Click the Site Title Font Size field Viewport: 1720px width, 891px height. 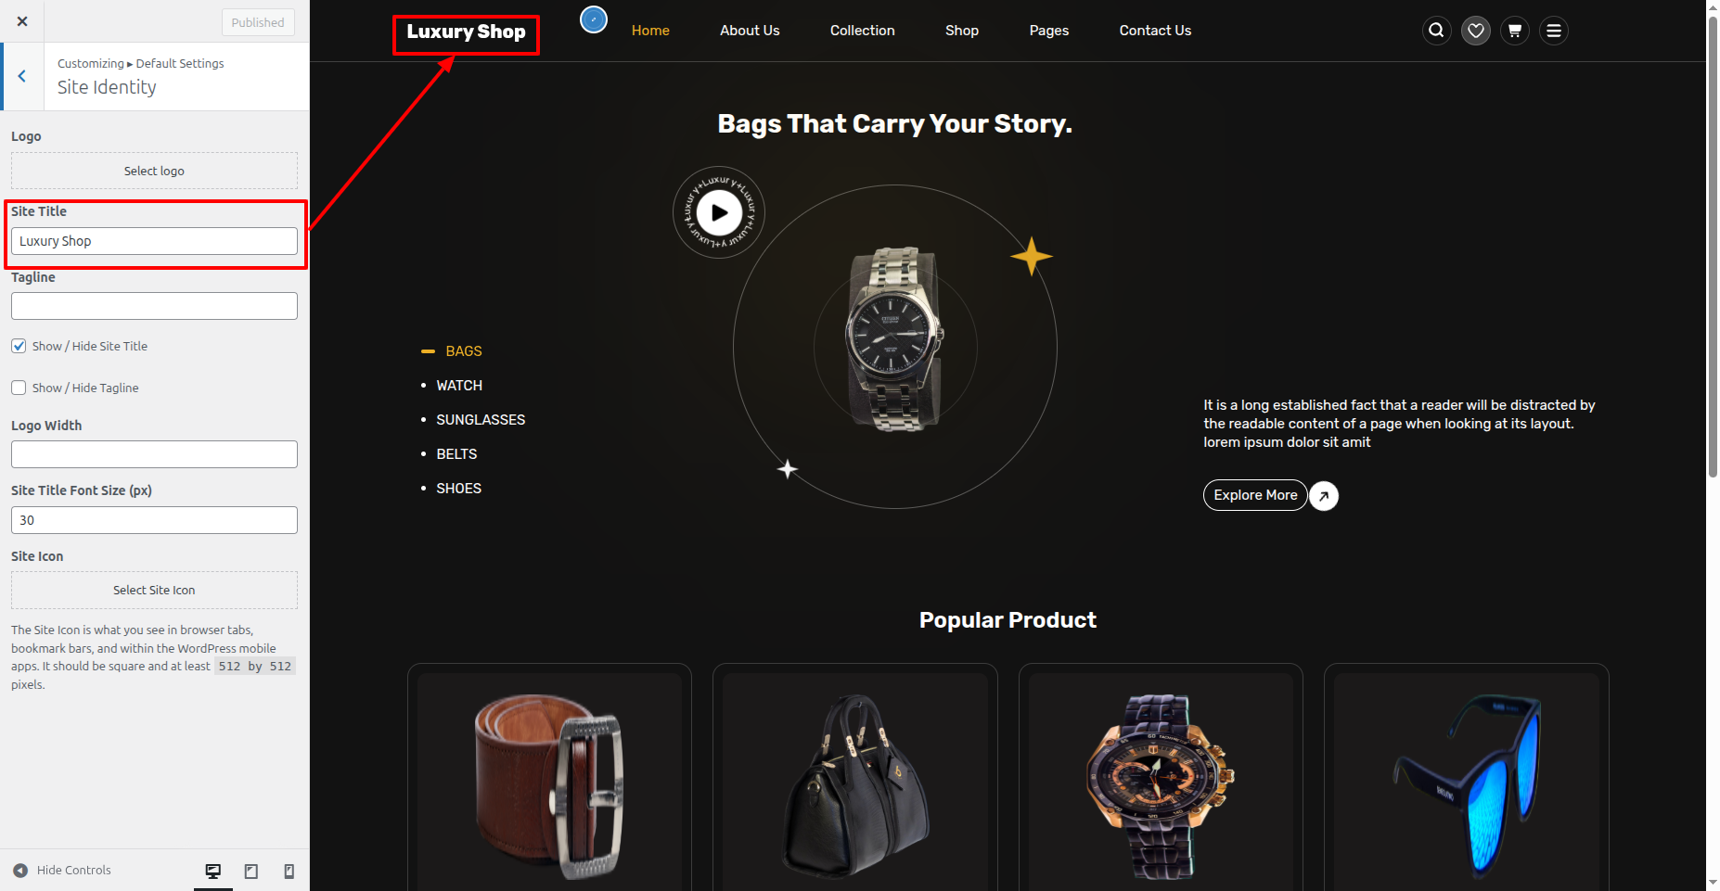tap(154, 520)
